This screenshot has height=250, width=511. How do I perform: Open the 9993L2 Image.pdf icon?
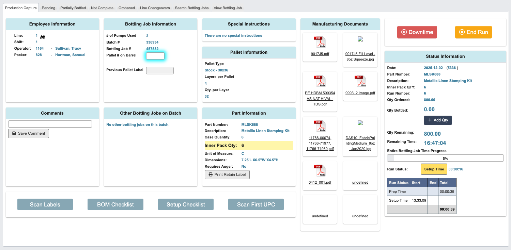[360, 81]
